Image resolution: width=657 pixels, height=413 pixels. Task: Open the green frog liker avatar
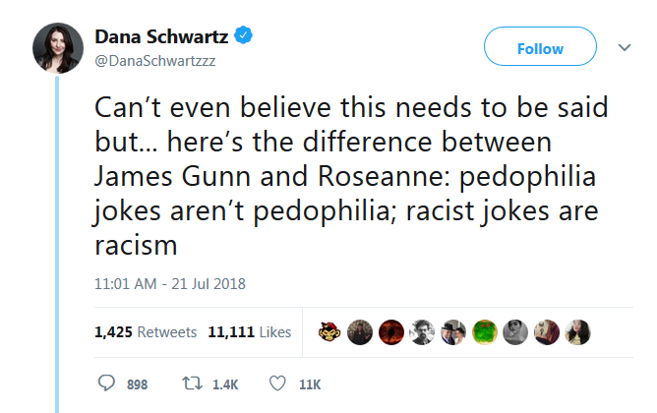coord(485,332)
